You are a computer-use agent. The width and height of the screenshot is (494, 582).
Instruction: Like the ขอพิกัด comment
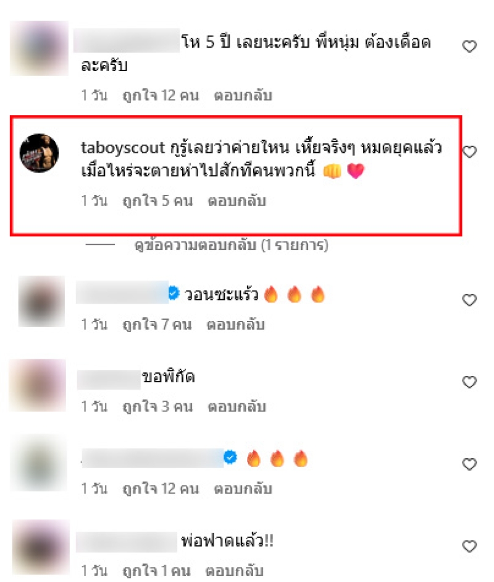(x=469, y=382)
